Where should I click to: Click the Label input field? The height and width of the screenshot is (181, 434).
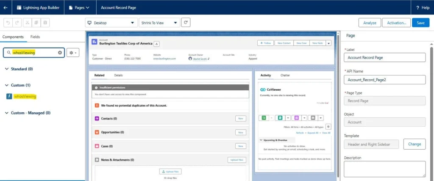(384, 57)
